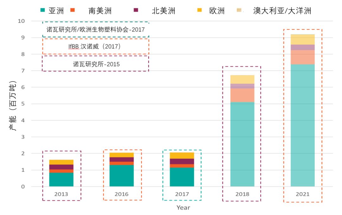This screenshot has width=342, height=215.
Task: Click the teal 亚洲 legend swatch
Action: (42, 10)
